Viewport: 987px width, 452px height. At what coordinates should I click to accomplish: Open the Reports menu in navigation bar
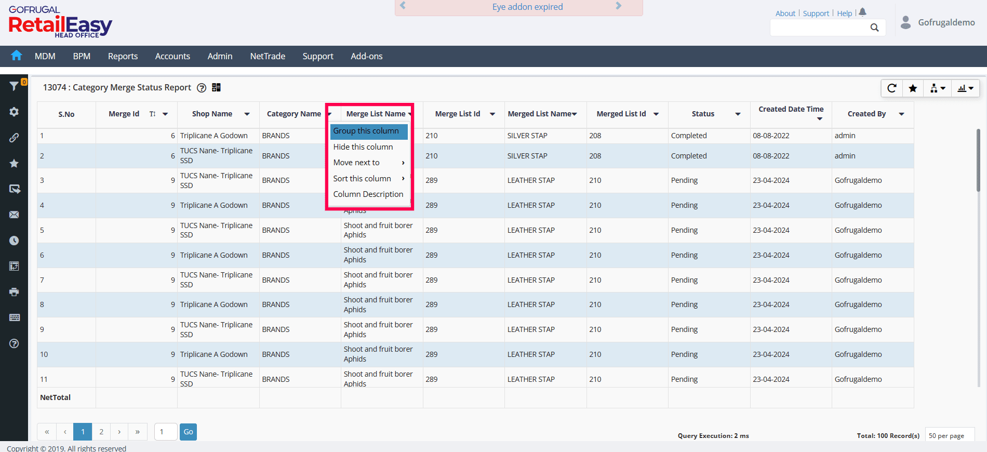click(x=123, y=56)
